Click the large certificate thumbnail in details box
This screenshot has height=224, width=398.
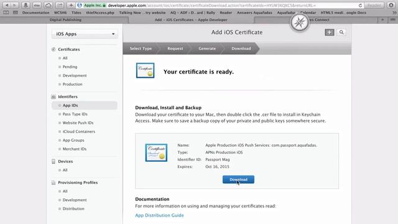pos(156,152)
